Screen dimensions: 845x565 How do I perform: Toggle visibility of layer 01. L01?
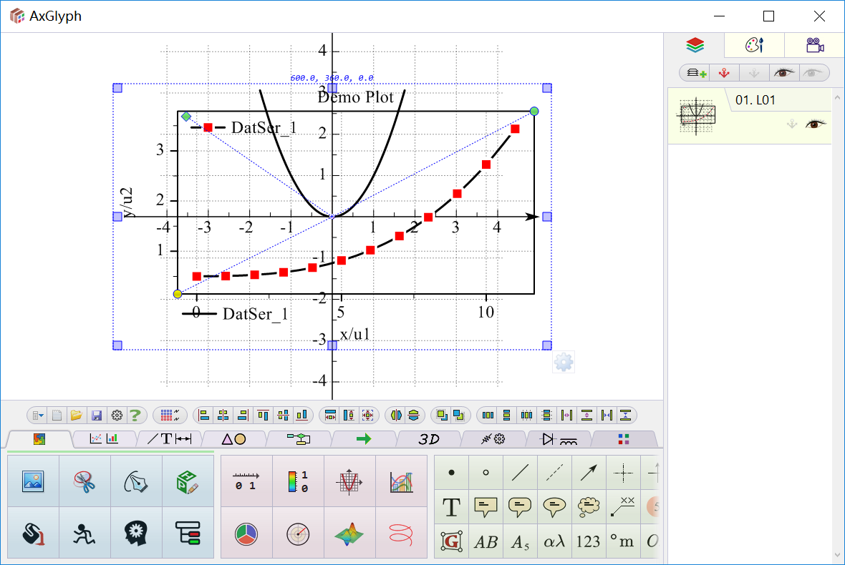point(816,124)
